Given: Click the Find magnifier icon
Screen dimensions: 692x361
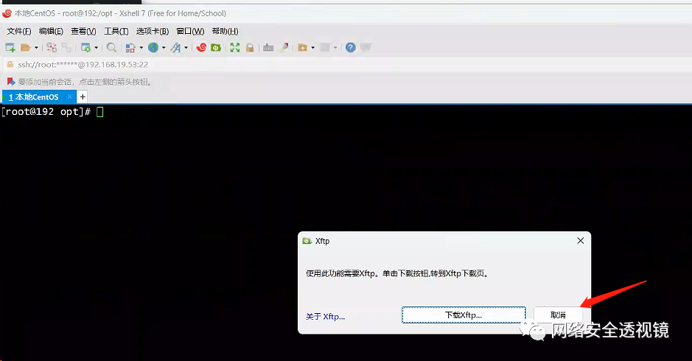Looking at the screenshot, I should [x=112, y=47].
